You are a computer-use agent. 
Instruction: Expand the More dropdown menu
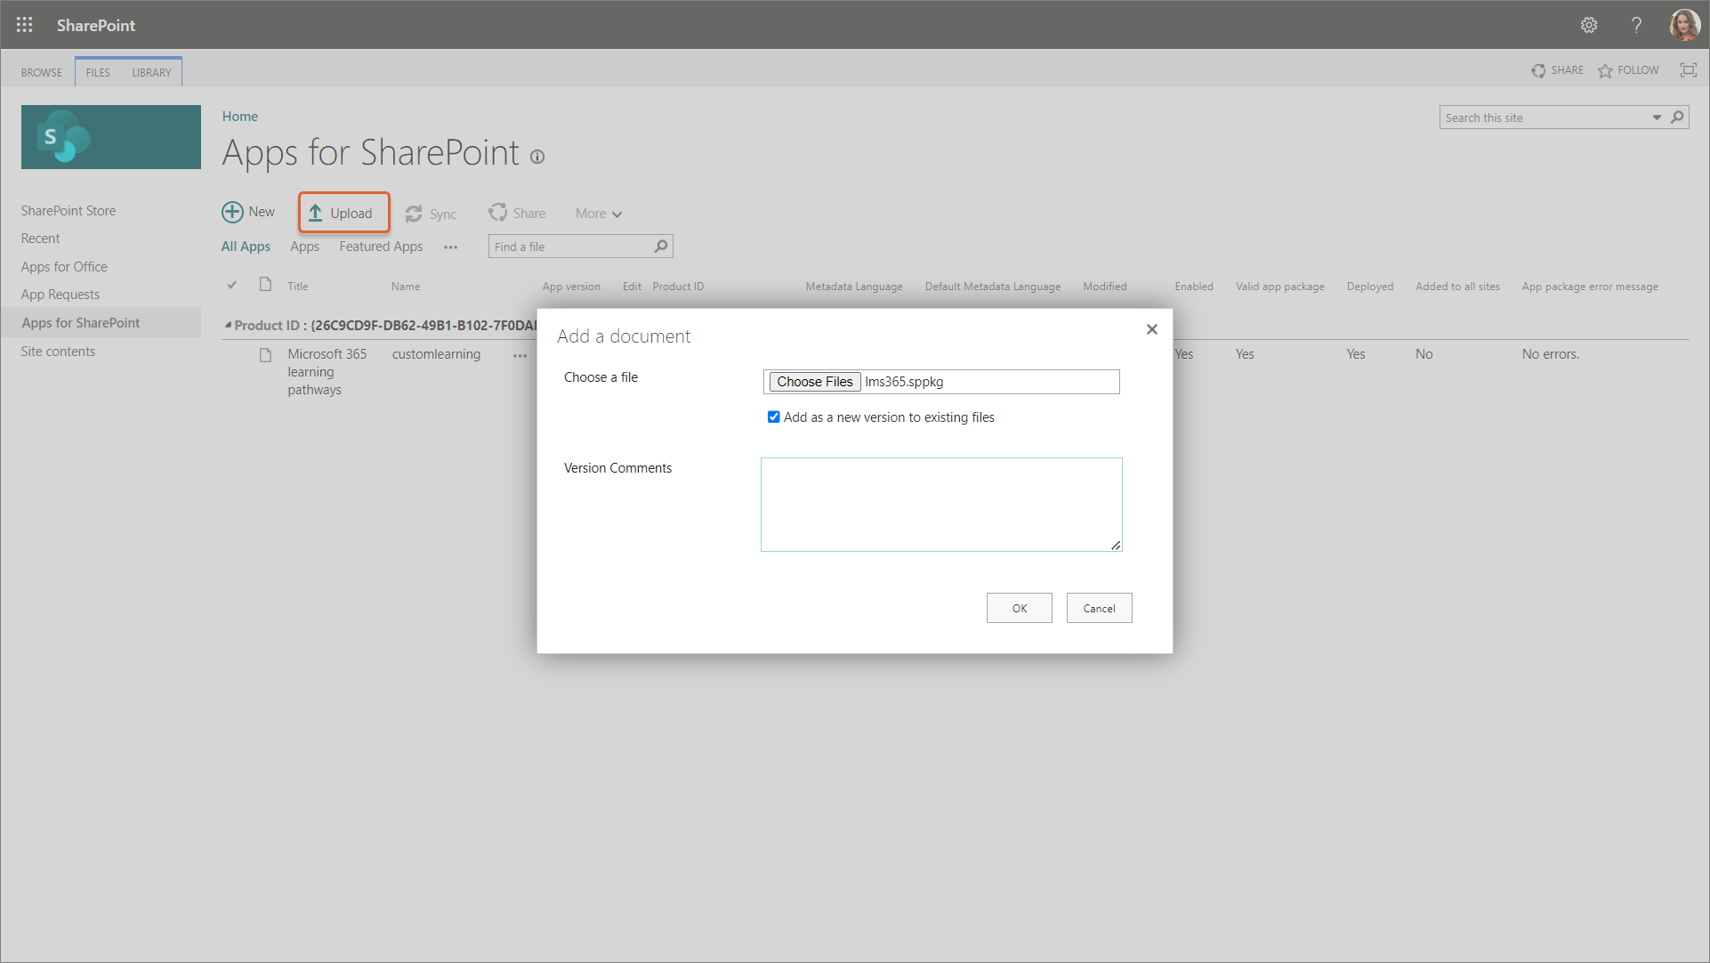598,214
